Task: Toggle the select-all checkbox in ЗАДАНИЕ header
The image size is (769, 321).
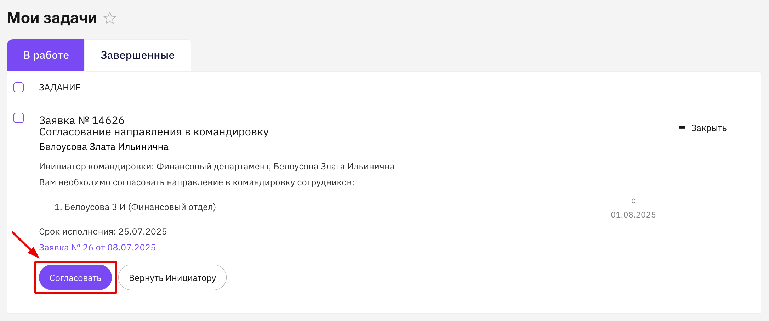Action: pos(18,87)
